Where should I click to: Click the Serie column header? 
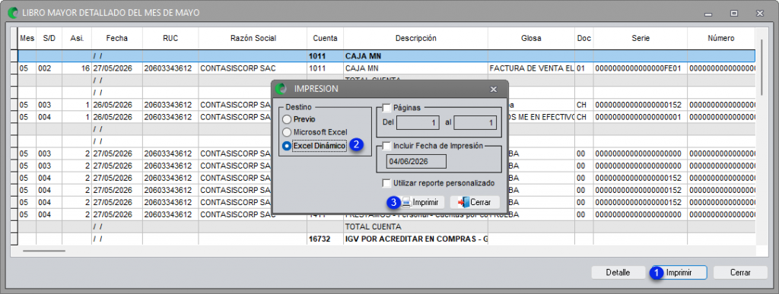pyautogui.click(x=640, y=38)
